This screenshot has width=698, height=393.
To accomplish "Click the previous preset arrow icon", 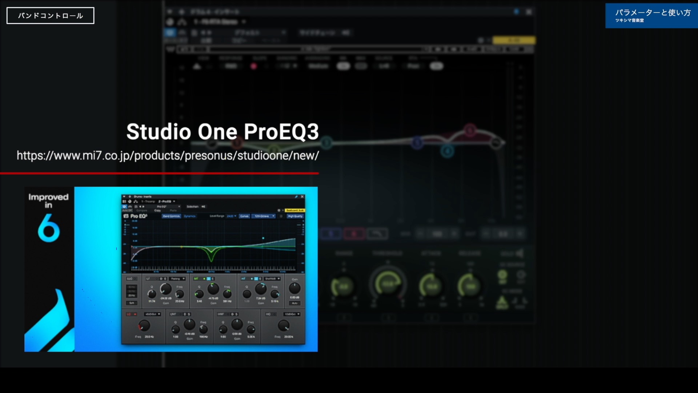I will tap(140, 206).
